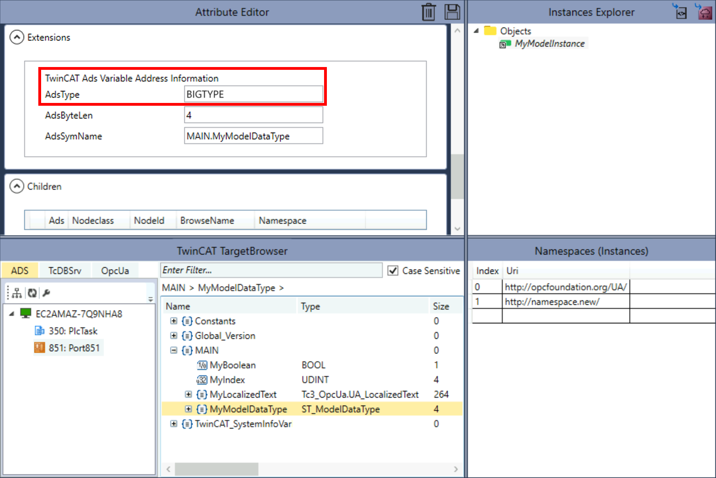Expand the MyLocalizedText node
The width and height of the screenshot is (716, 478).
(x=188, y=394)
